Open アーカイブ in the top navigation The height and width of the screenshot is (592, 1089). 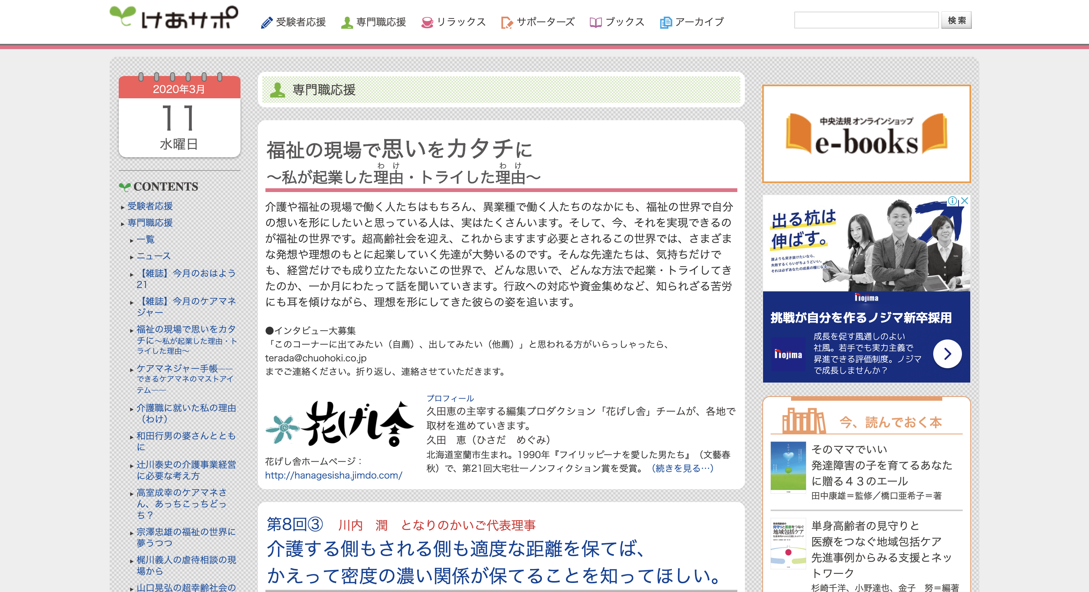(x=700, y=22)
